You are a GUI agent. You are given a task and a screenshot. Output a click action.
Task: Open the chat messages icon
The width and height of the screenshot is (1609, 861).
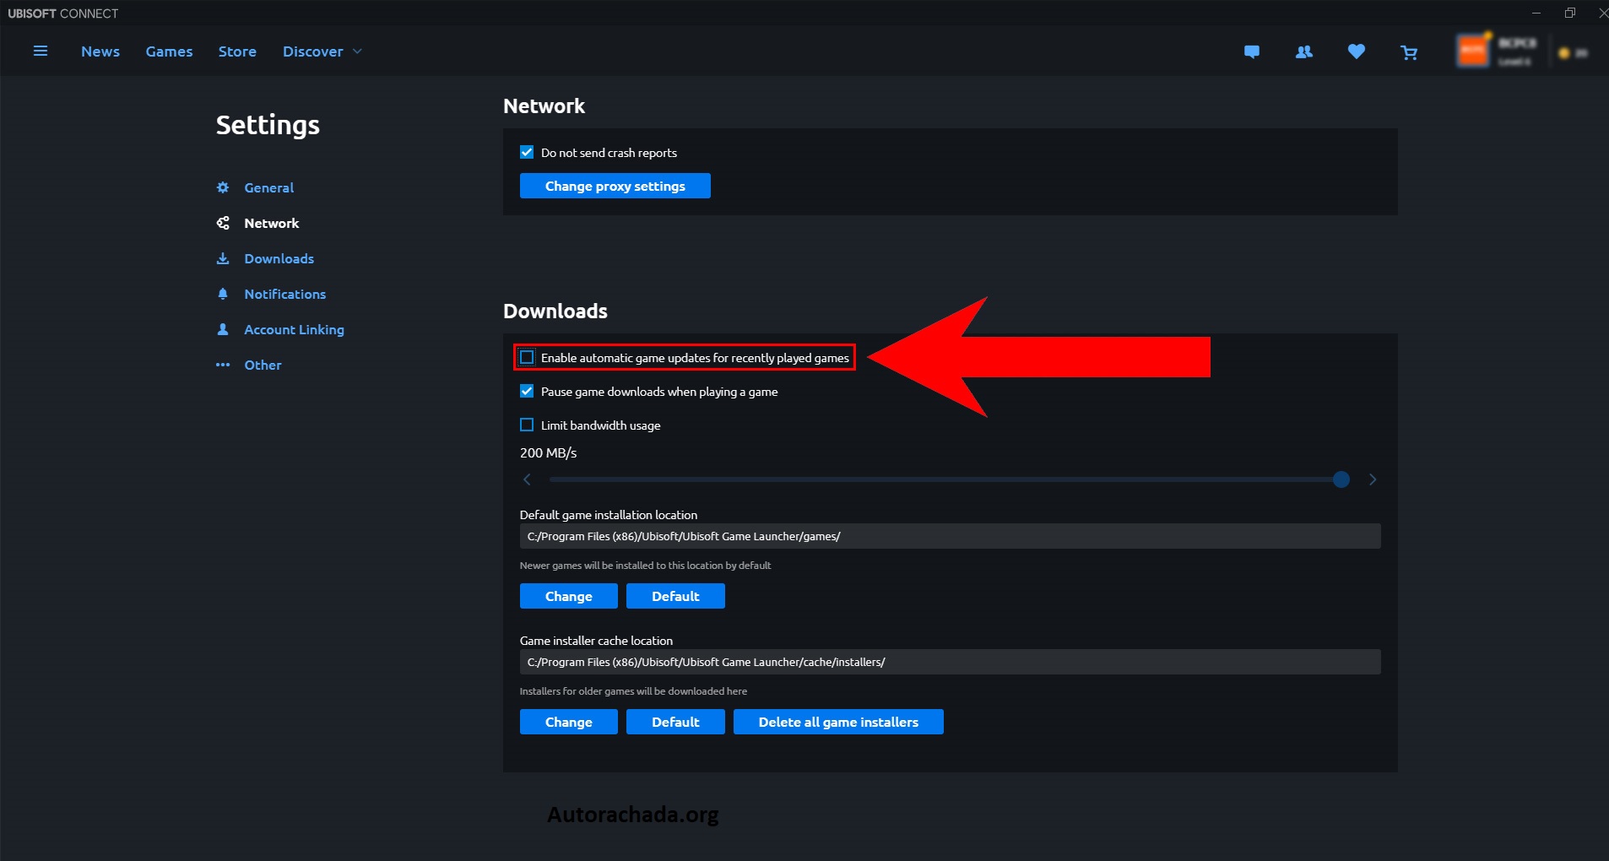click(1252, 52)
